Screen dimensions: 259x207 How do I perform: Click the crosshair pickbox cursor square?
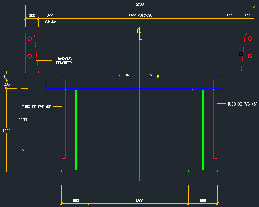[x=241, y=54]
